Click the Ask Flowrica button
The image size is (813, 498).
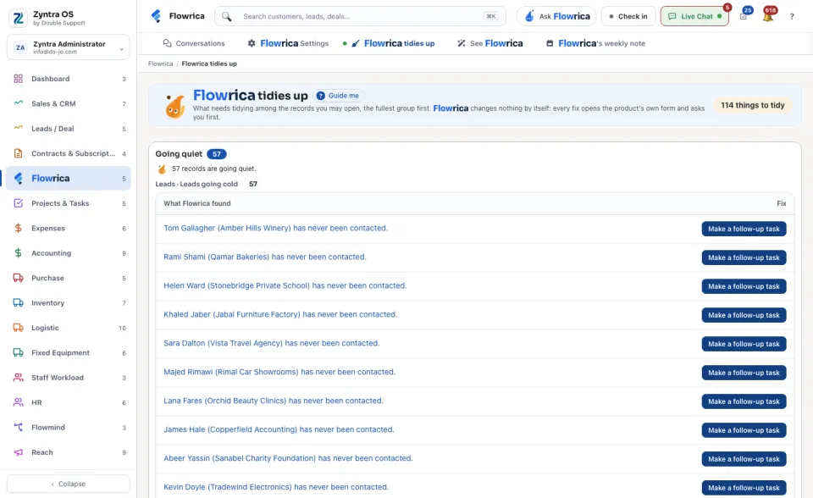point(556,16)
